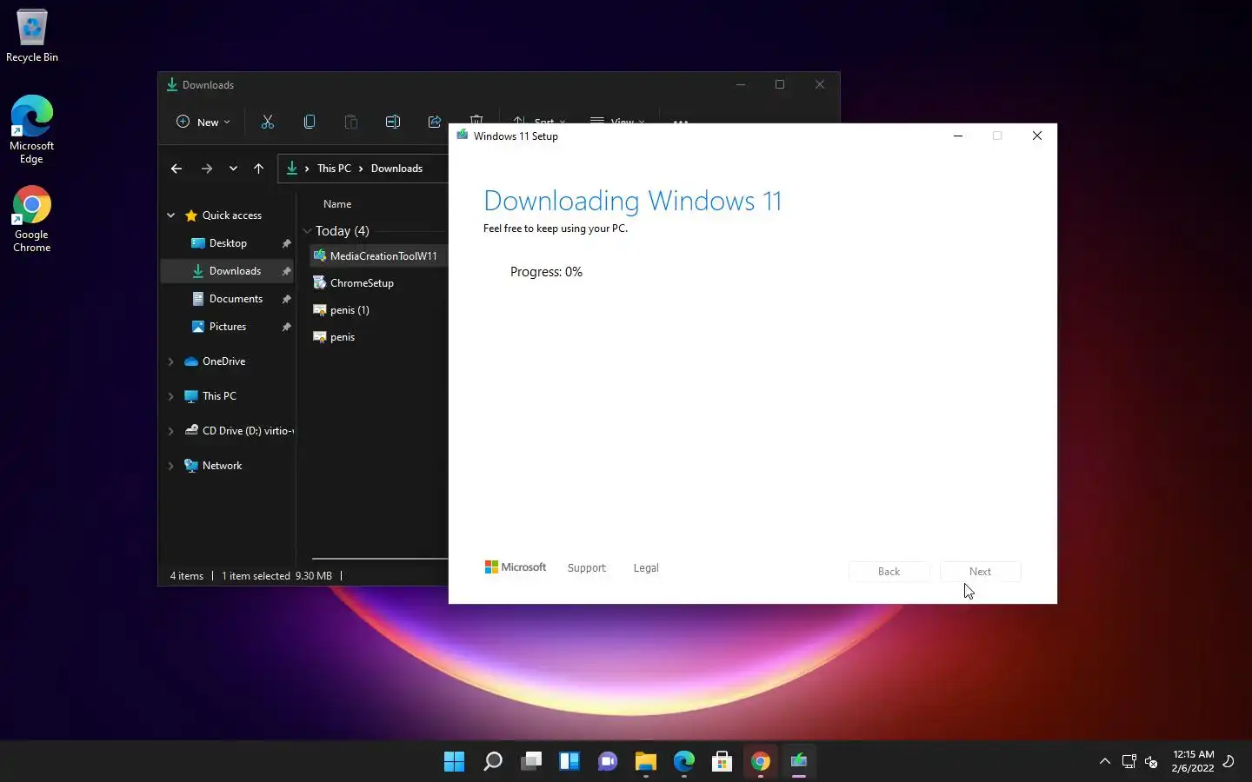1252x782 pixels.
Task: Click the Share icon in Downloads toolbar
Action: (x=434, y=122)
